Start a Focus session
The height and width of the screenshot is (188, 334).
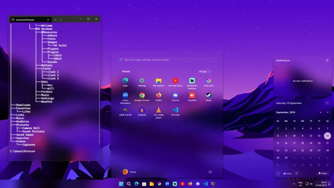tap(323, 173)
